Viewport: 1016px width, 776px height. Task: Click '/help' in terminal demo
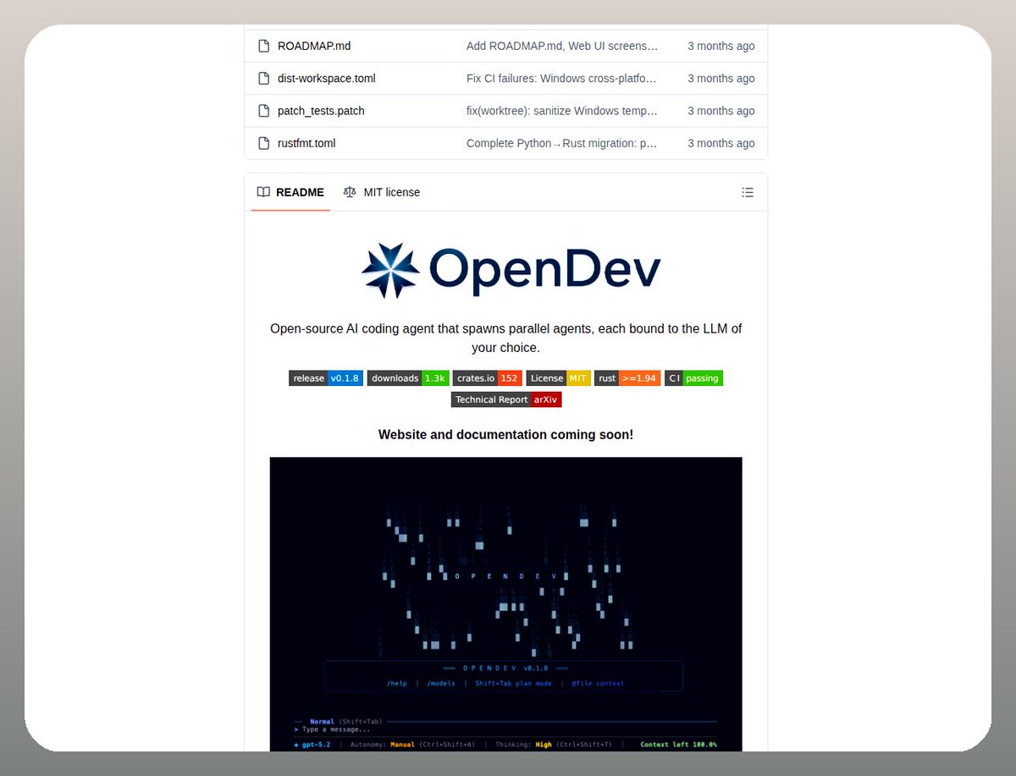click(397, 684)
